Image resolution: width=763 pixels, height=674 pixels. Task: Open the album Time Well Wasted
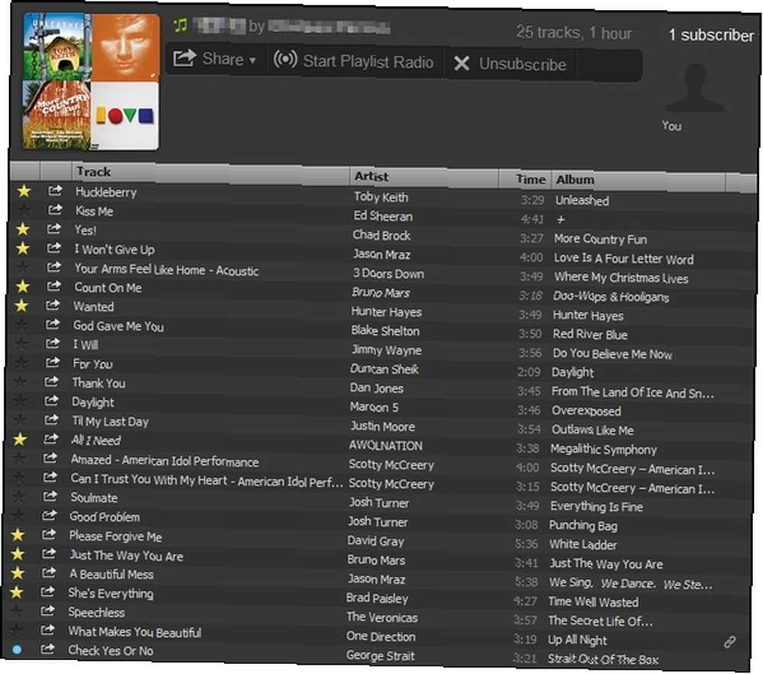pyautogui.click(x=593, y=602)
